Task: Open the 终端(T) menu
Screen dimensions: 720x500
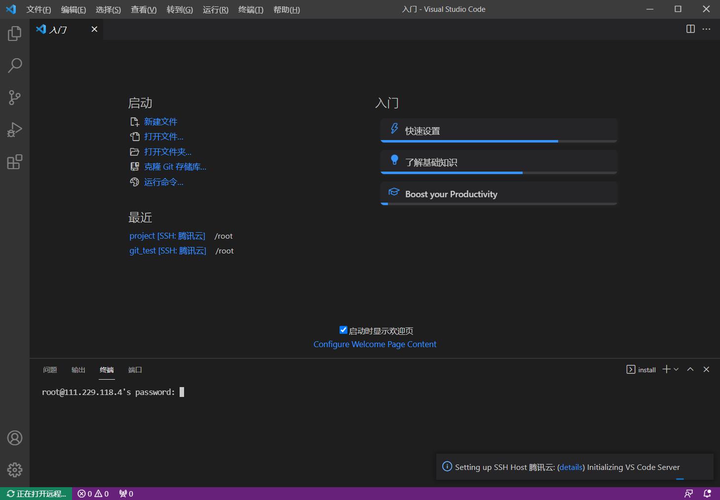Action: click(x=251, y=9)
